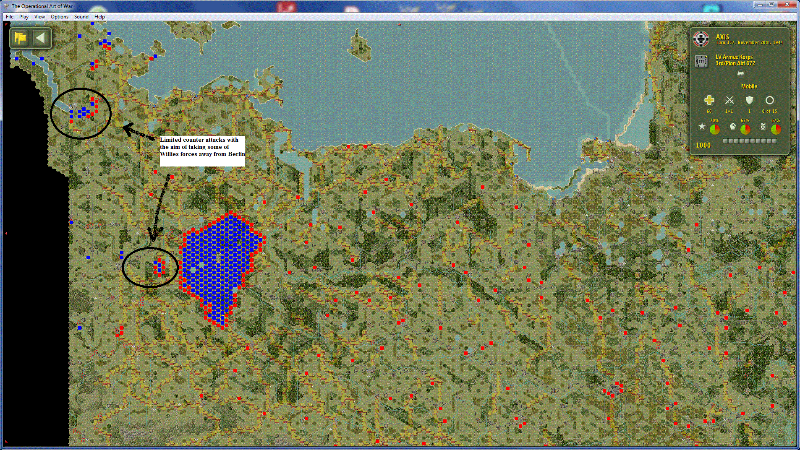Click the yellow flags button
Viewport: 800px width, 450px height.
click(x=20, y=38)
